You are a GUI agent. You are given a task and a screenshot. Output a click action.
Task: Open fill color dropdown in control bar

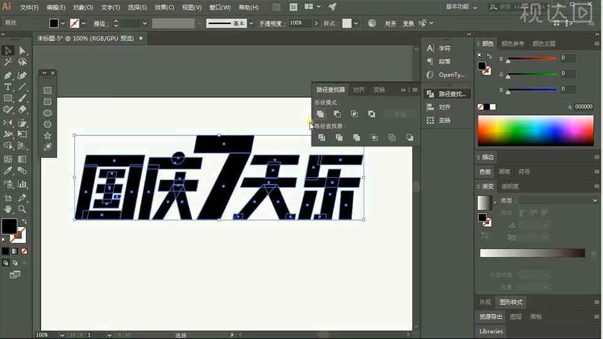click(63, 23)
